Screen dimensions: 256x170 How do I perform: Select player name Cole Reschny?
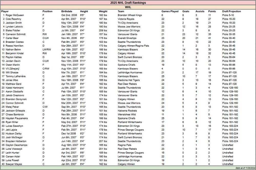(x=13, y=19)
